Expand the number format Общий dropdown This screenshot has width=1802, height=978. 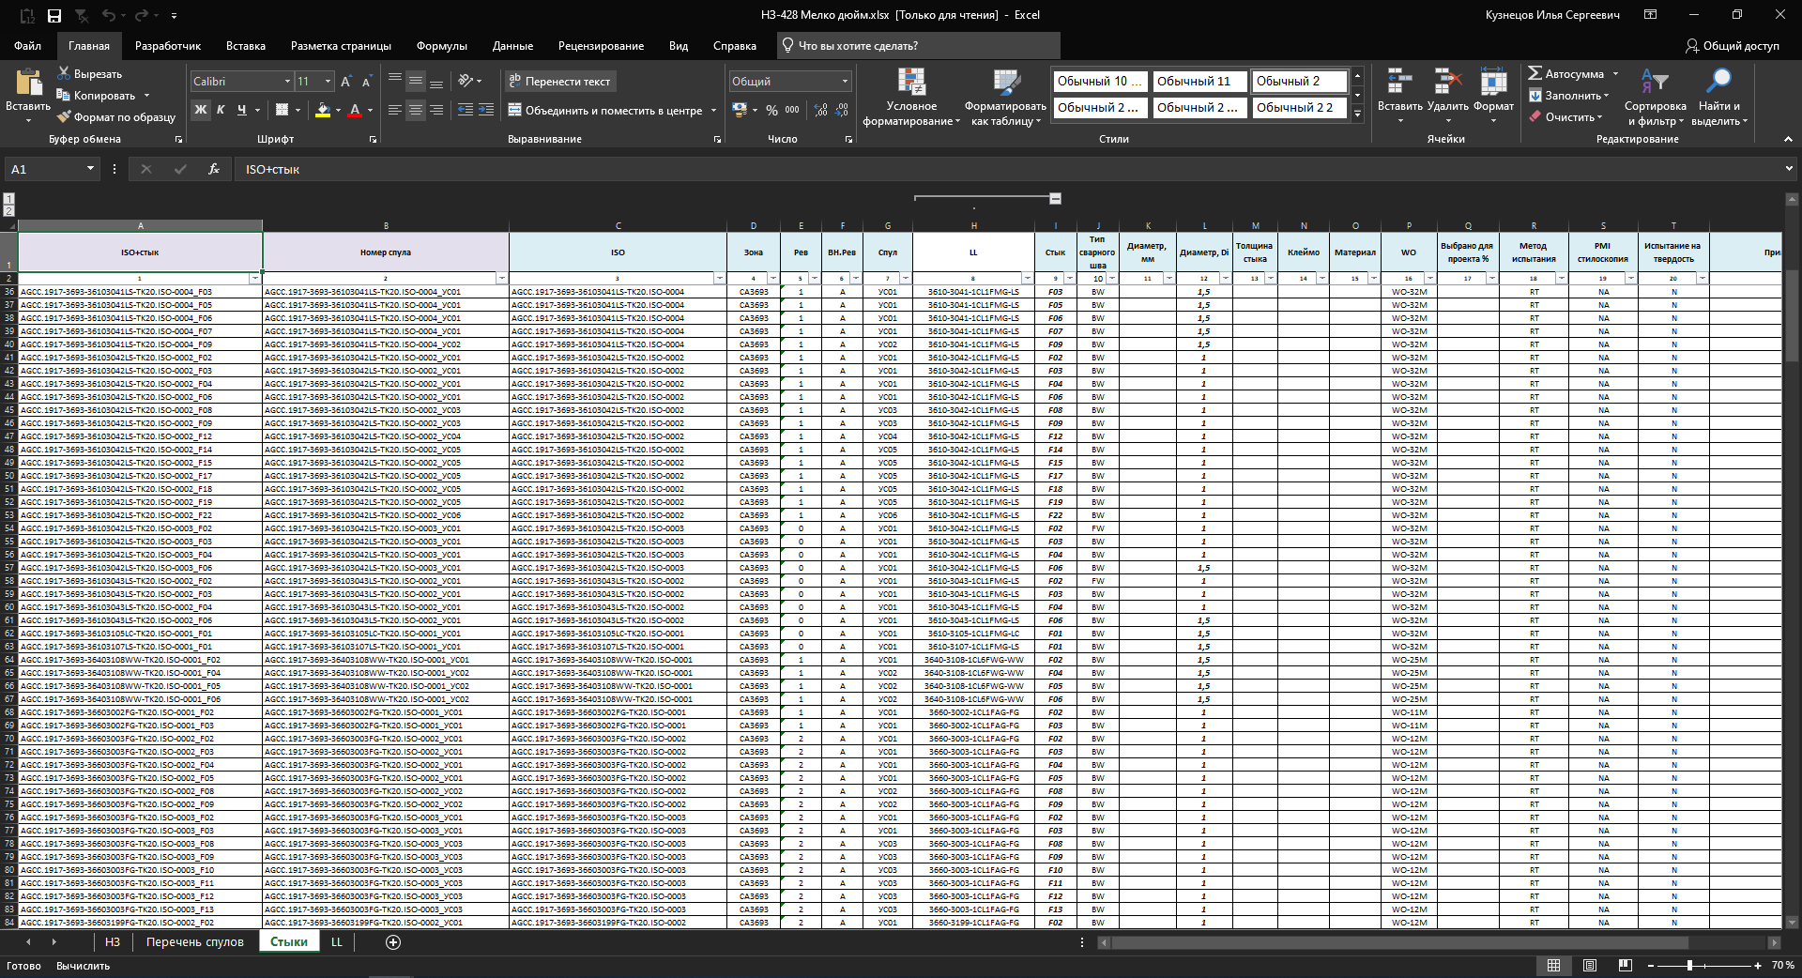(845, 82)
